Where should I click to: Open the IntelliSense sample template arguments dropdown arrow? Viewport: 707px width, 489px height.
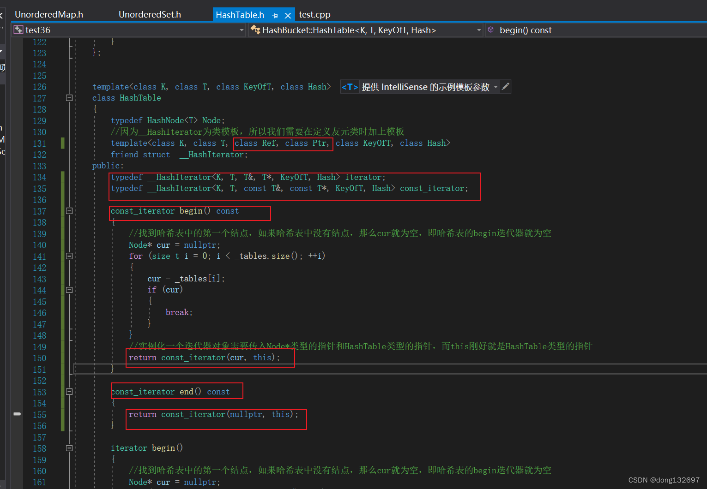tap(496, 87)
